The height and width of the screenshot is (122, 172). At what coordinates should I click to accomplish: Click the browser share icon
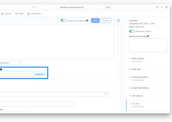click(x=157, y=7)
